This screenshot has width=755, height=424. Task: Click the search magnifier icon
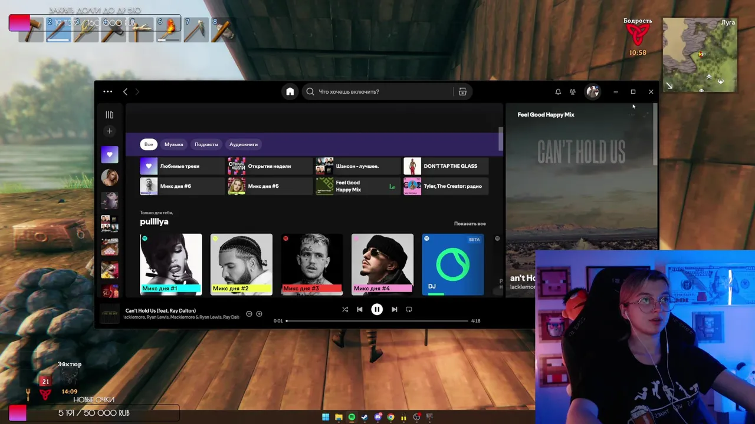pos(310,91)
